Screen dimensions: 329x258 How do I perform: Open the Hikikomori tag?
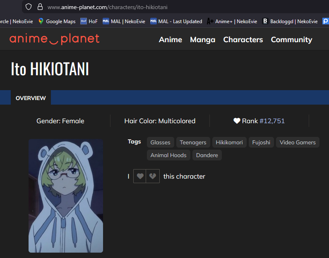coord(229,142)
